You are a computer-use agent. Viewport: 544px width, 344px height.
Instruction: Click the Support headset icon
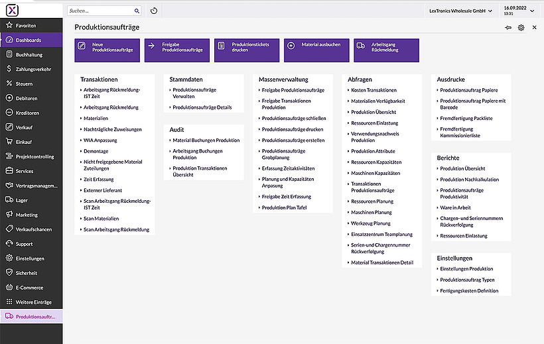(9, 244)
